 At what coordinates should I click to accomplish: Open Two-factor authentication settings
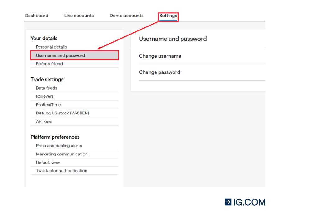[x=61, y=171]
